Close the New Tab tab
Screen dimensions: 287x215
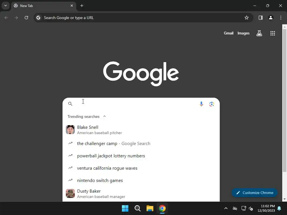[72, 6]
